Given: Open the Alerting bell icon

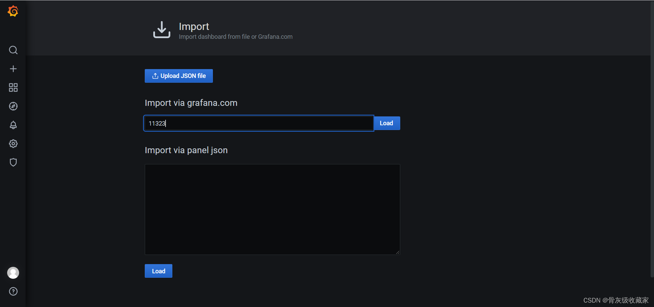Looking at the screenshot, I should click(x=13, y=125).
